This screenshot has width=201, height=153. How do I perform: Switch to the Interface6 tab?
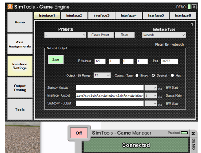tap(183, 15)
